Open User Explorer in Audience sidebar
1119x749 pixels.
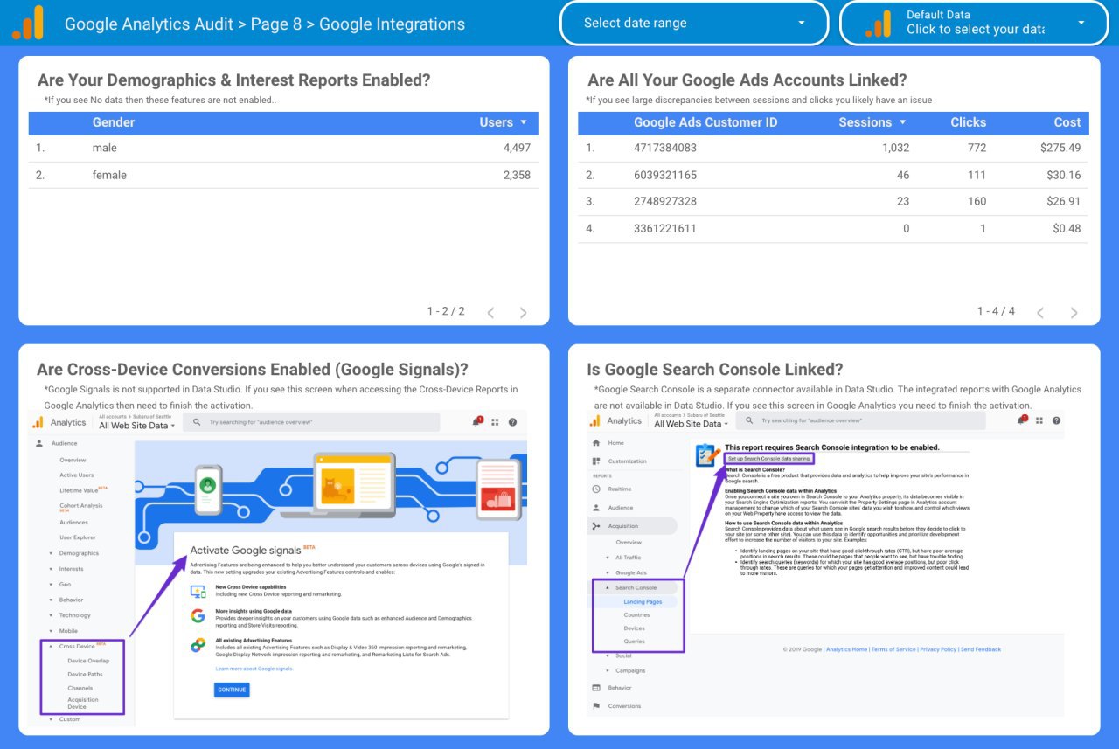(x=78, y=537)
